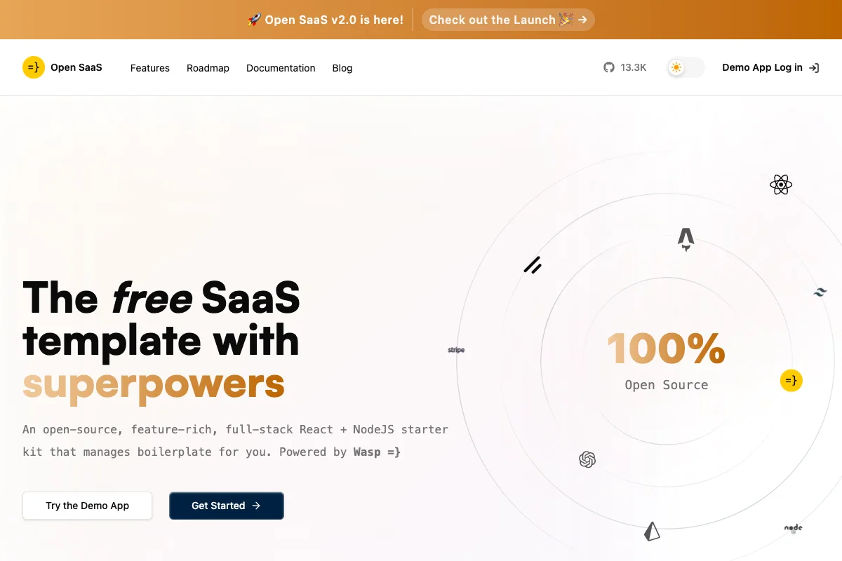Click the OpenAI logo icon
This screenshot has height=561, width=842.
(587, 459)
